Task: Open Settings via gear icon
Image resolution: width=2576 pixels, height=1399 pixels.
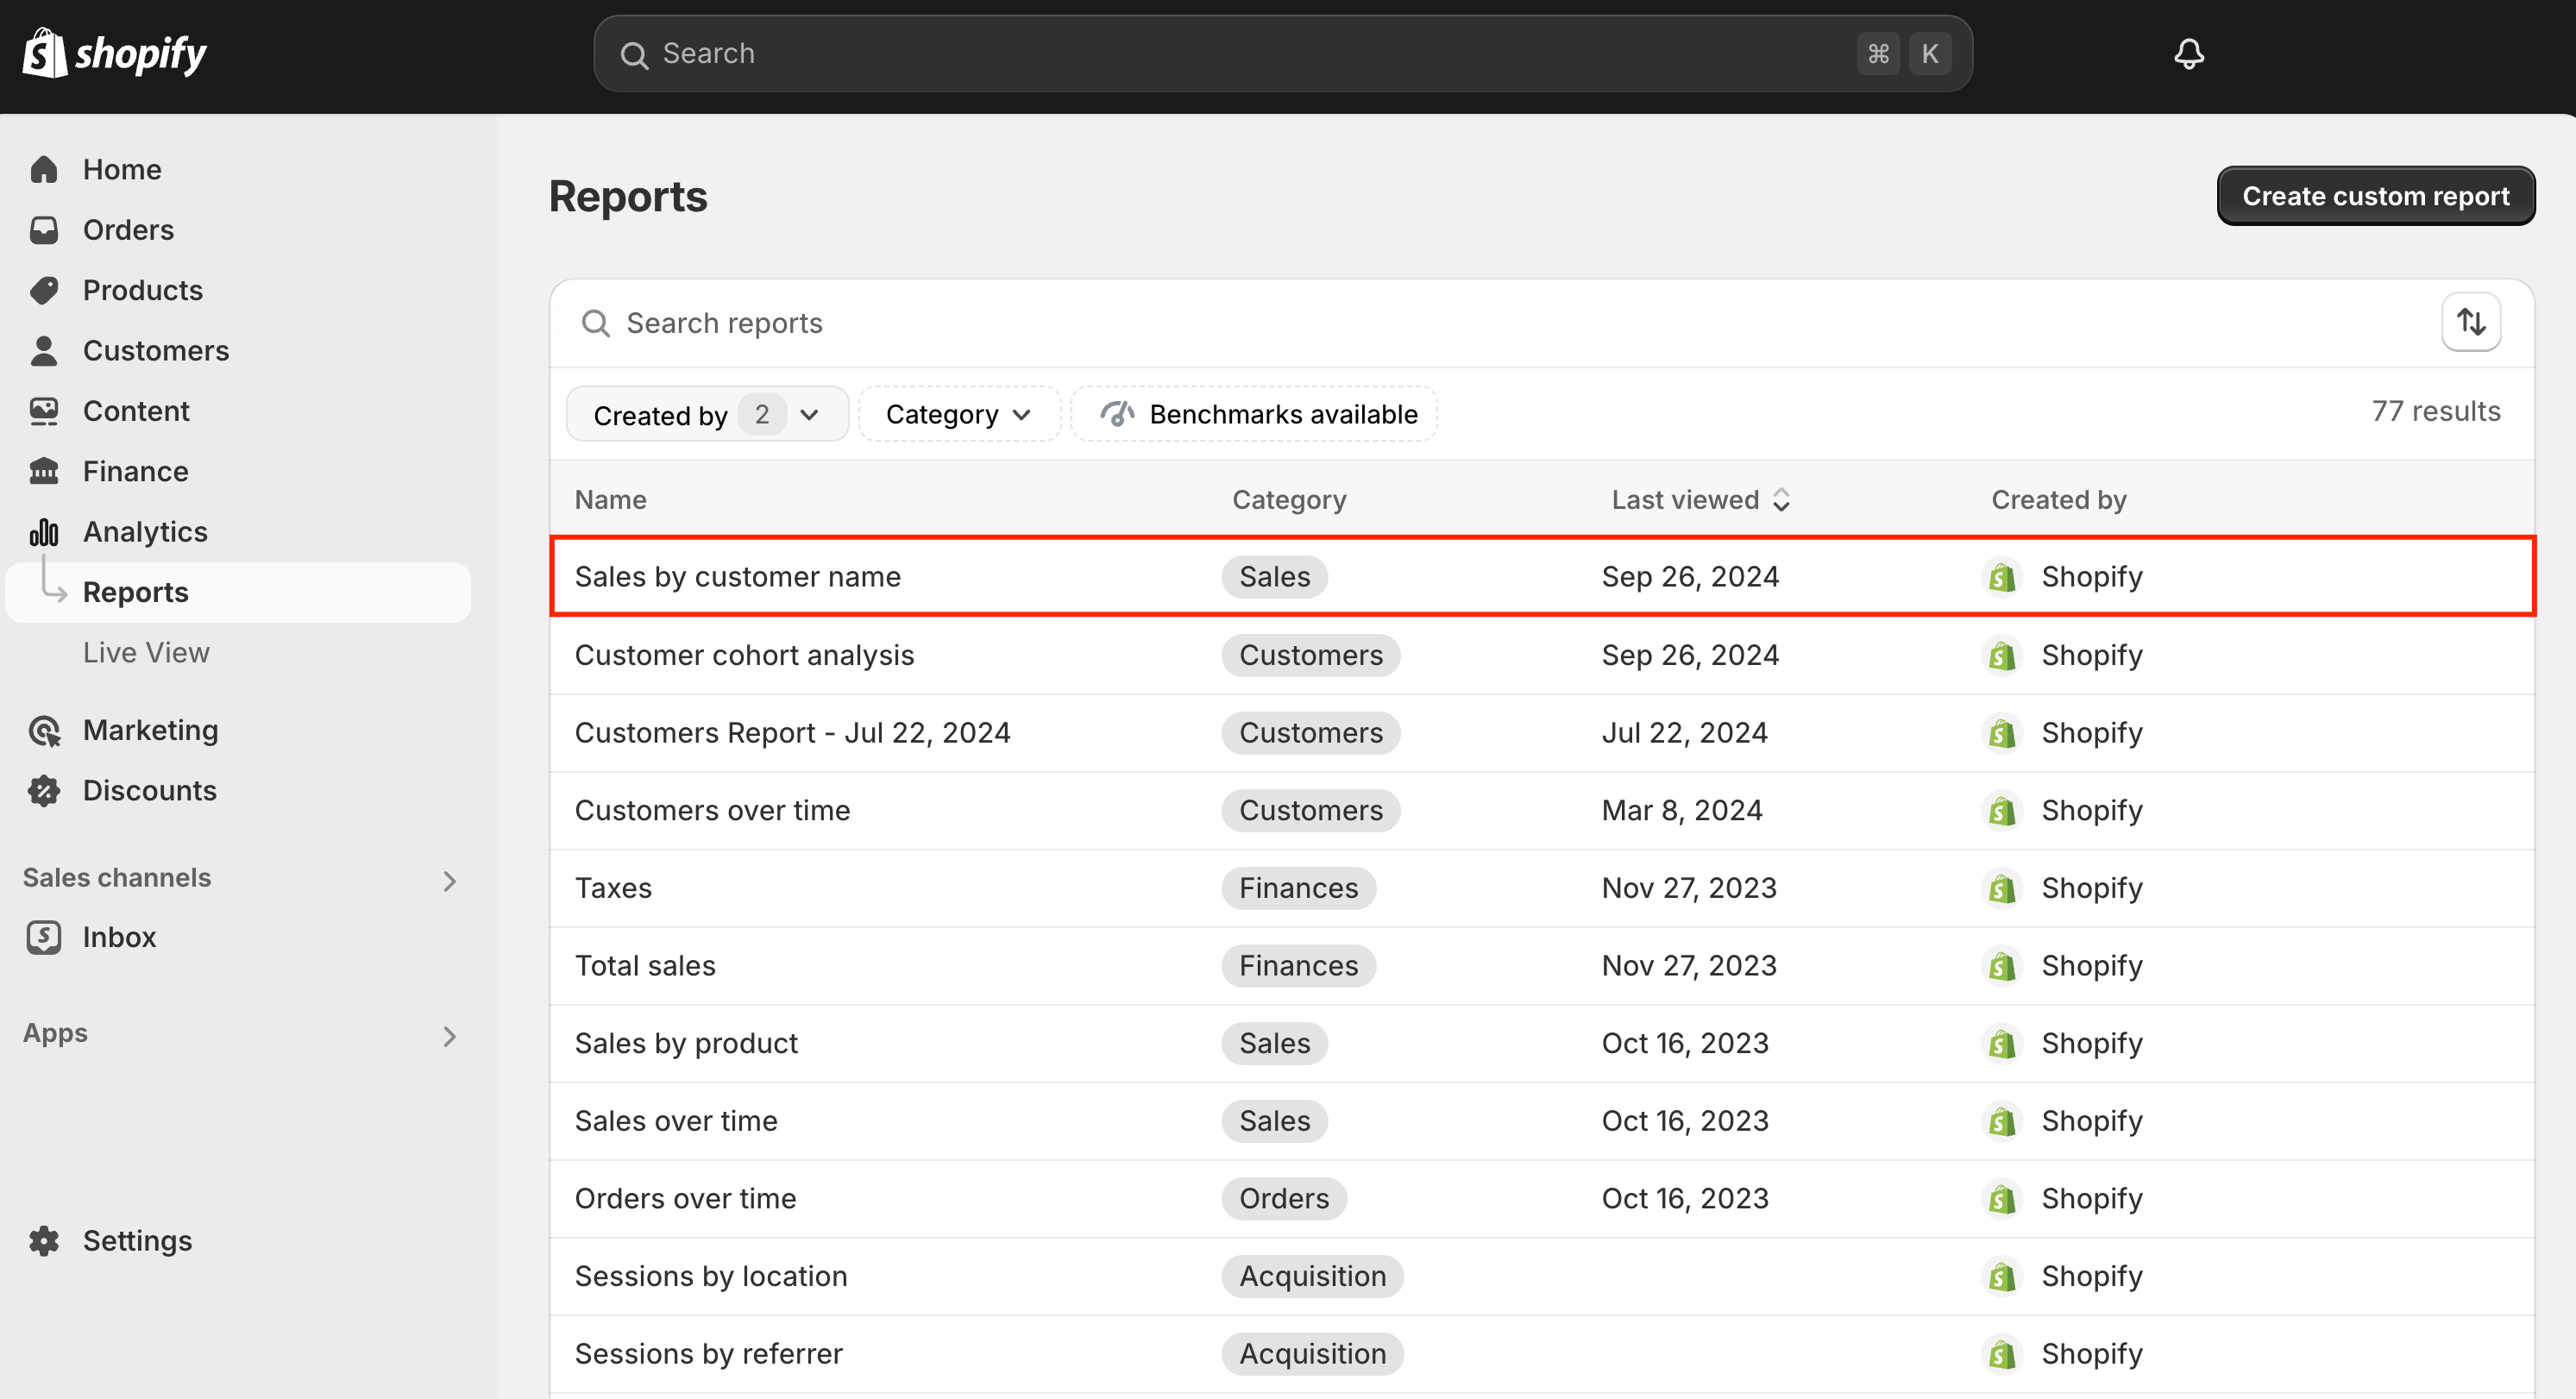Action: click(44, 1240)
